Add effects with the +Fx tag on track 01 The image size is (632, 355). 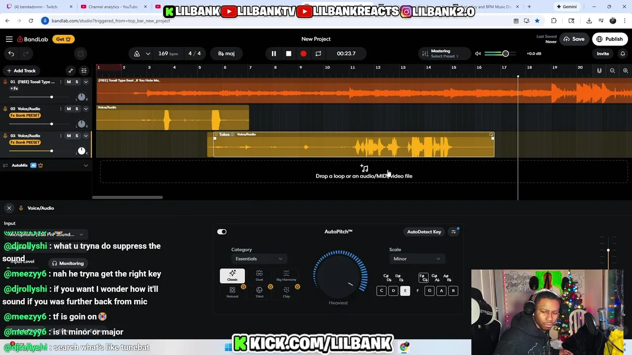tap(14, 89)
